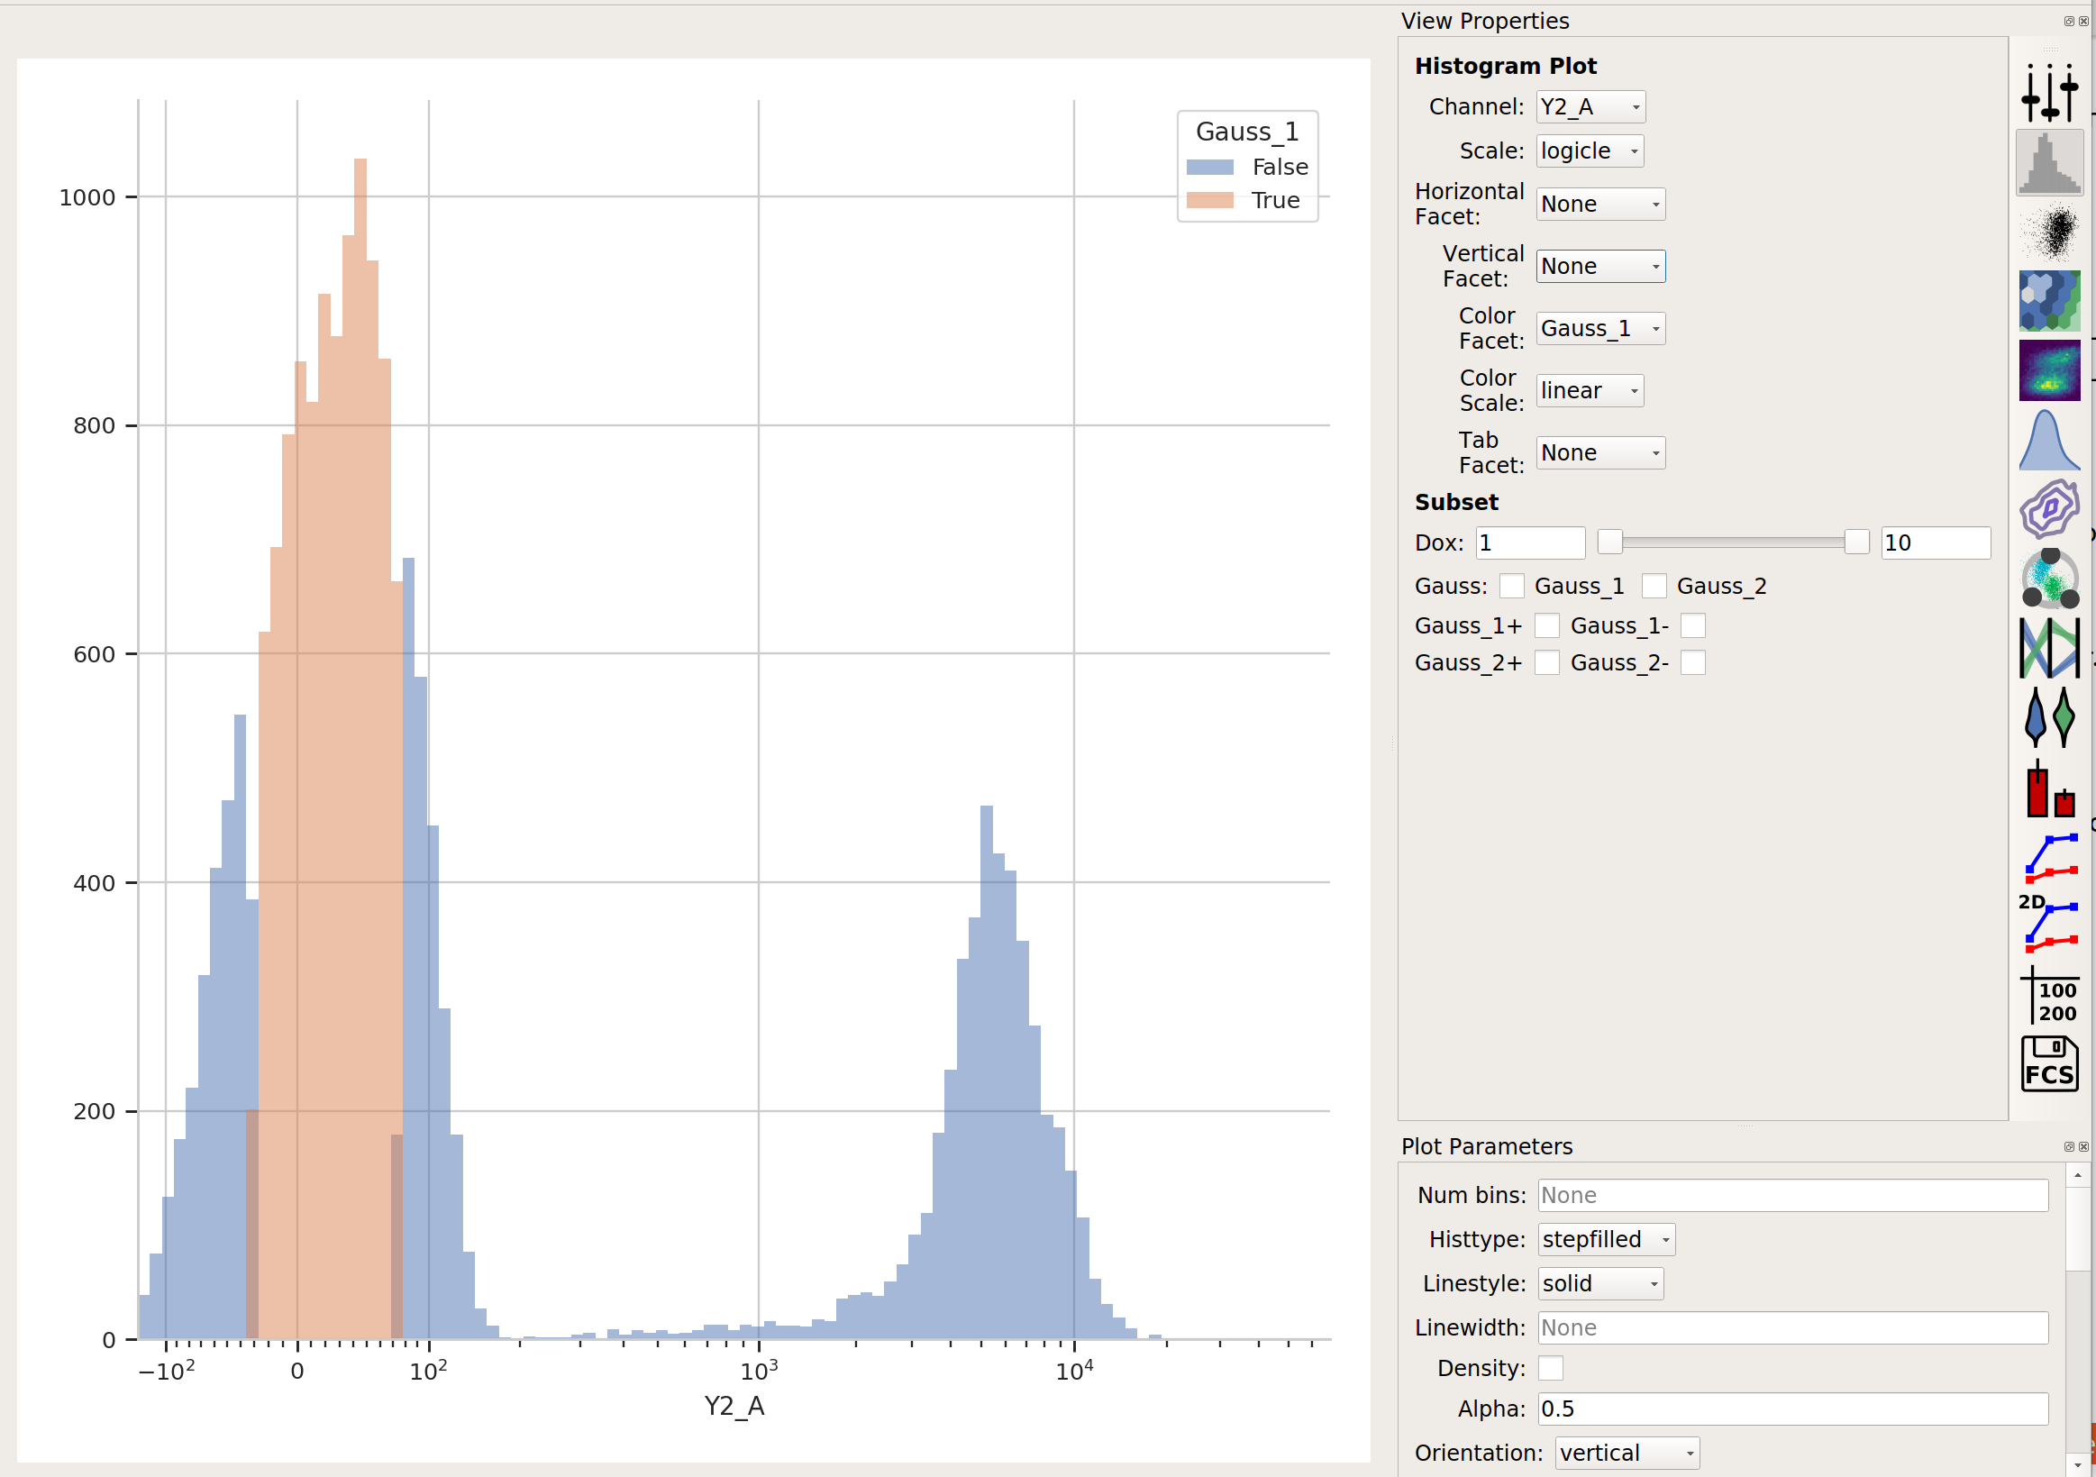Select the 1D statistics line plot icon
Image resolution: width=2096 pixels, height=1477 pixels.
(2049, 857)
